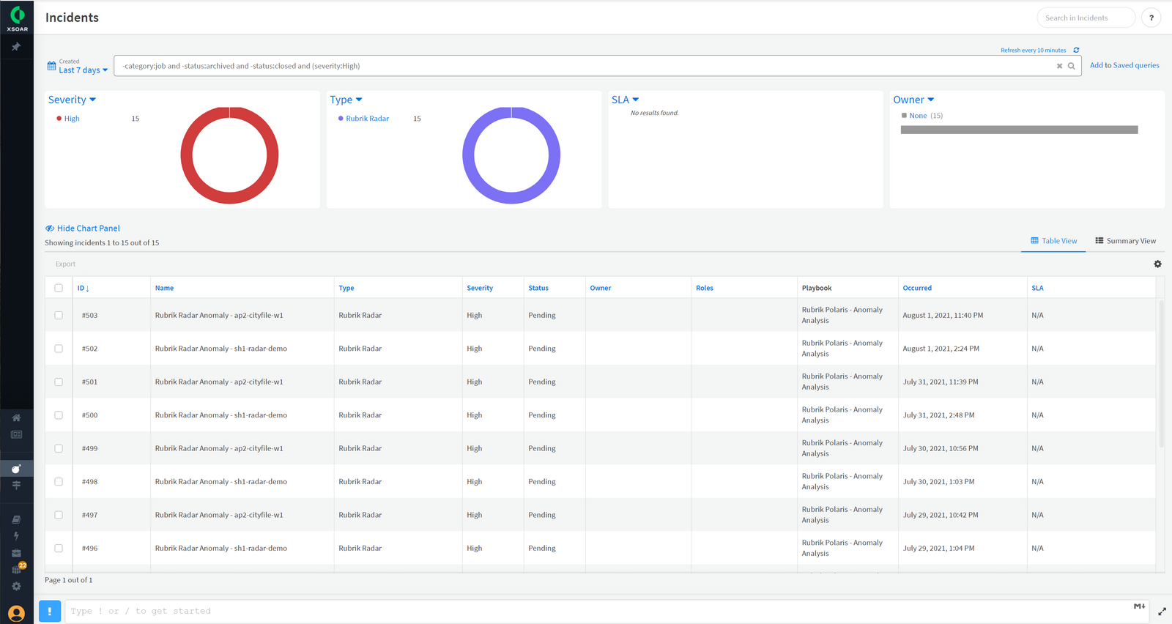Tick the checkbox for incident #500
The image size is (1172, 624).
click(59, 415)
